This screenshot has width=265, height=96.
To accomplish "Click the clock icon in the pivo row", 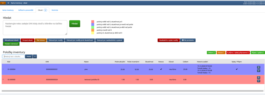I will point(259,71).
